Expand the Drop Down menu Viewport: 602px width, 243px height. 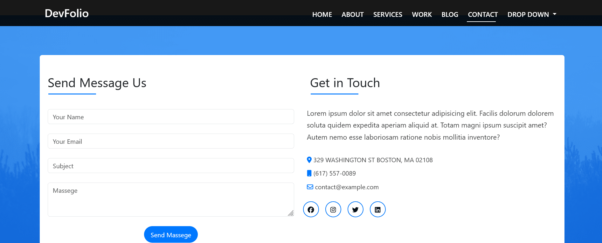pyautogui.click(x=532, y=15)
